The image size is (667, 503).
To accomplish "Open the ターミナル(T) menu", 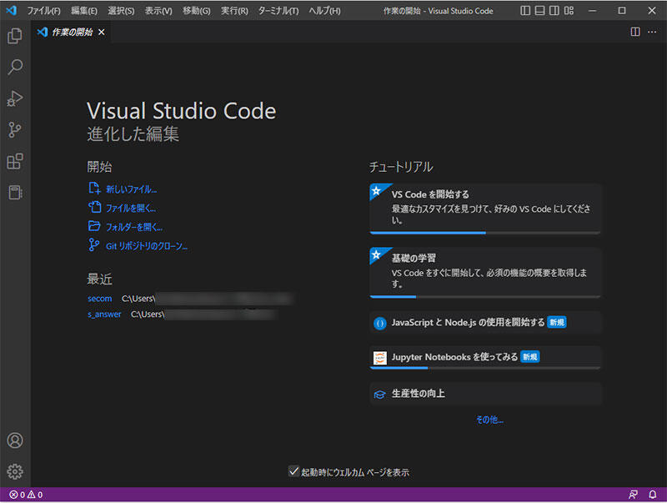I will click(x=278, y=11).
